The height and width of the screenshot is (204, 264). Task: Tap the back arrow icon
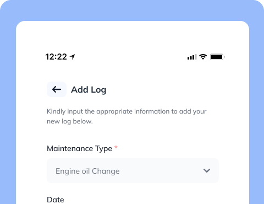coord(57,89)
